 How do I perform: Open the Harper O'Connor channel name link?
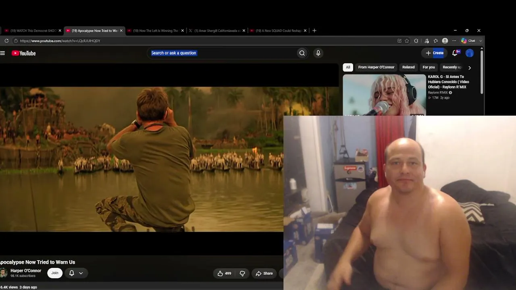[x=26, y=271]
